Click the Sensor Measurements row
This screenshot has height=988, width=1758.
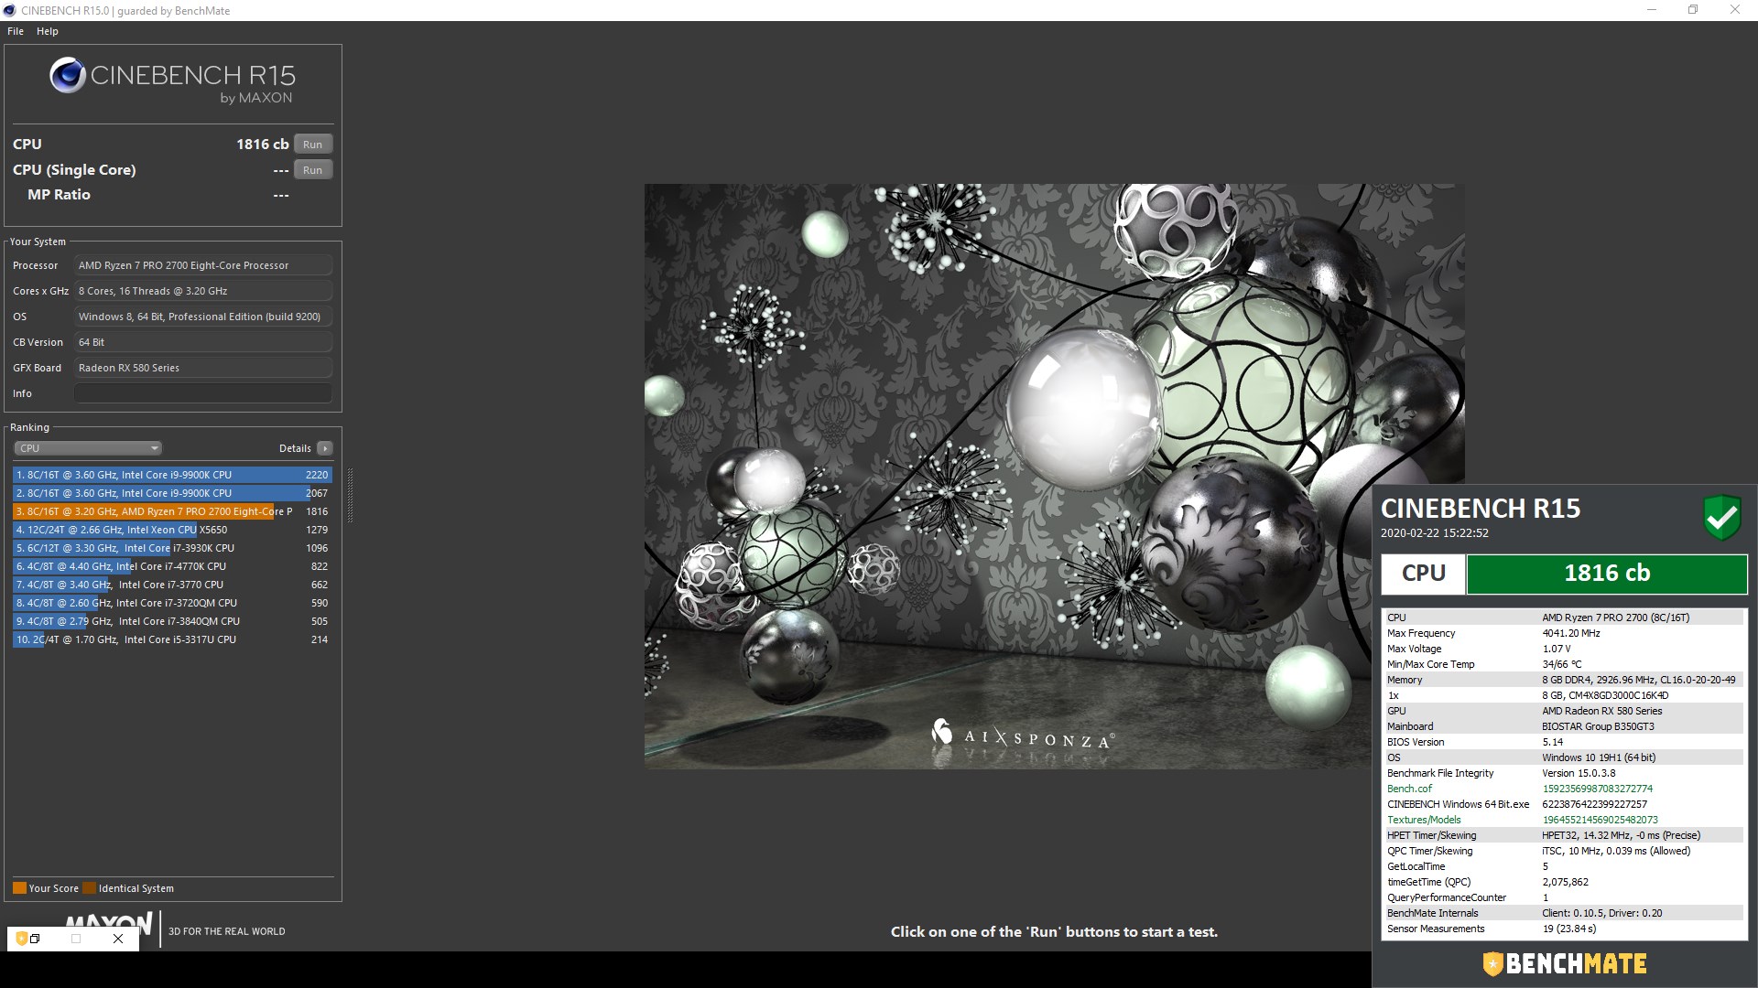point(1564,929)
